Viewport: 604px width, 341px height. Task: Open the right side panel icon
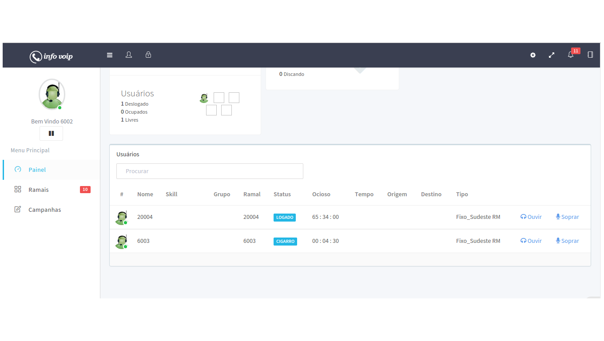(x=590, y=55)
